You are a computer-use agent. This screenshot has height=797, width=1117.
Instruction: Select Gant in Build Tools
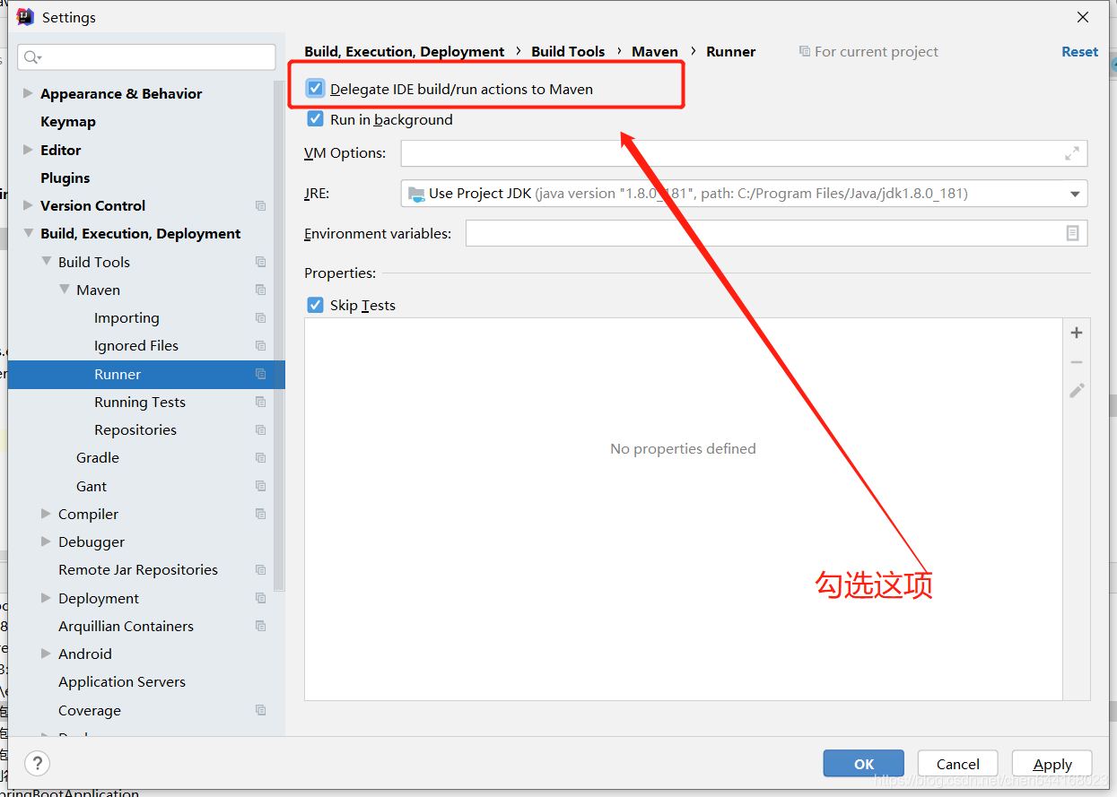[x=92, y=486]
